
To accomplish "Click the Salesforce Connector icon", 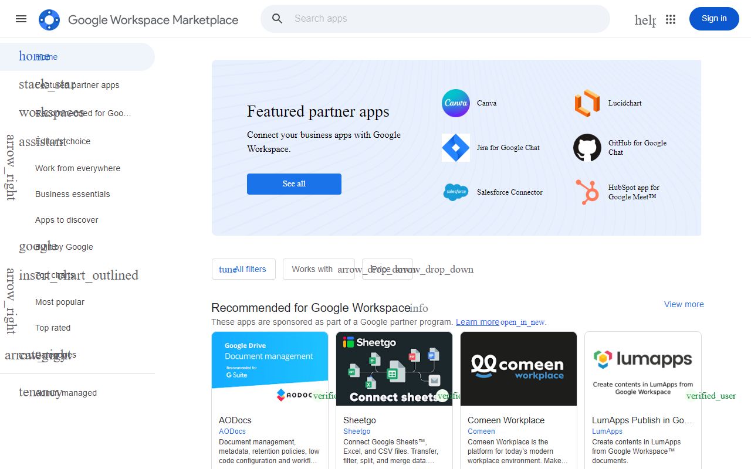I will click(x=456, y=192).
